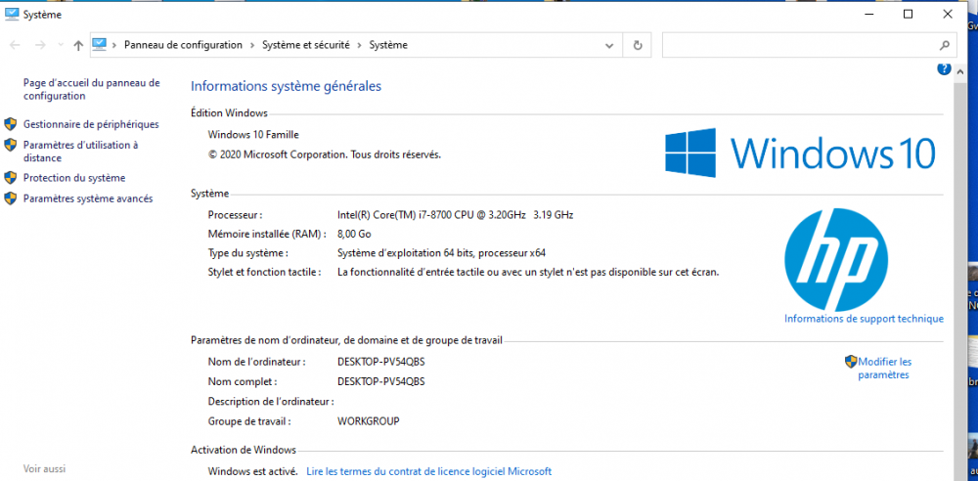
Task: Click the Forward navigation arrow
Action: [x=40, y=45]
